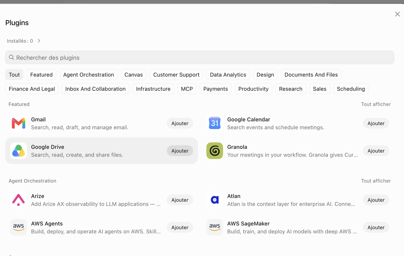Show all Featured plugins via Tout afficher

pos(376,104)
